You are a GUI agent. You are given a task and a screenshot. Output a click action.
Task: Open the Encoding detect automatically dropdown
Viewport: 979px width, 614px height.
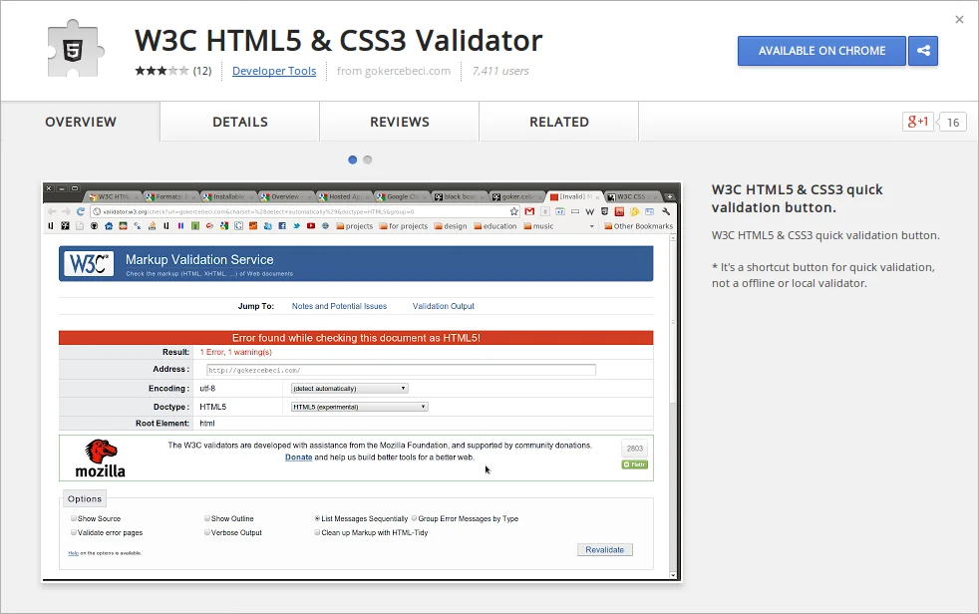click(x=350, y=388)
